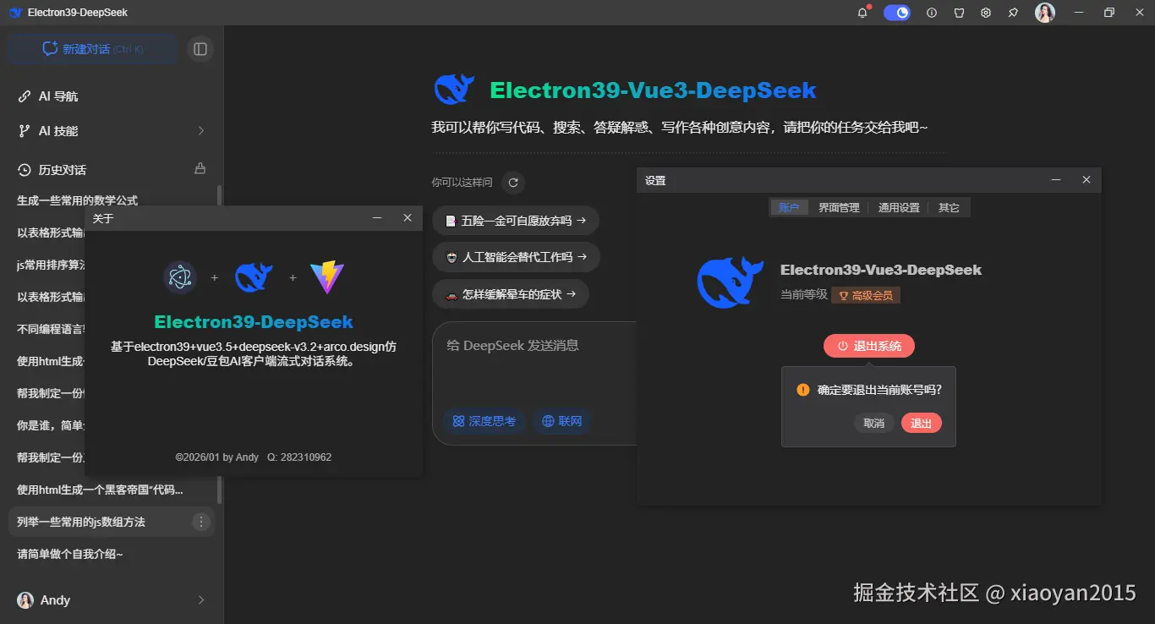The width and height of the screenshot is (1155, 624).
Task: Click the Electron logo in 关于 window
Action: tap(180, 277)
